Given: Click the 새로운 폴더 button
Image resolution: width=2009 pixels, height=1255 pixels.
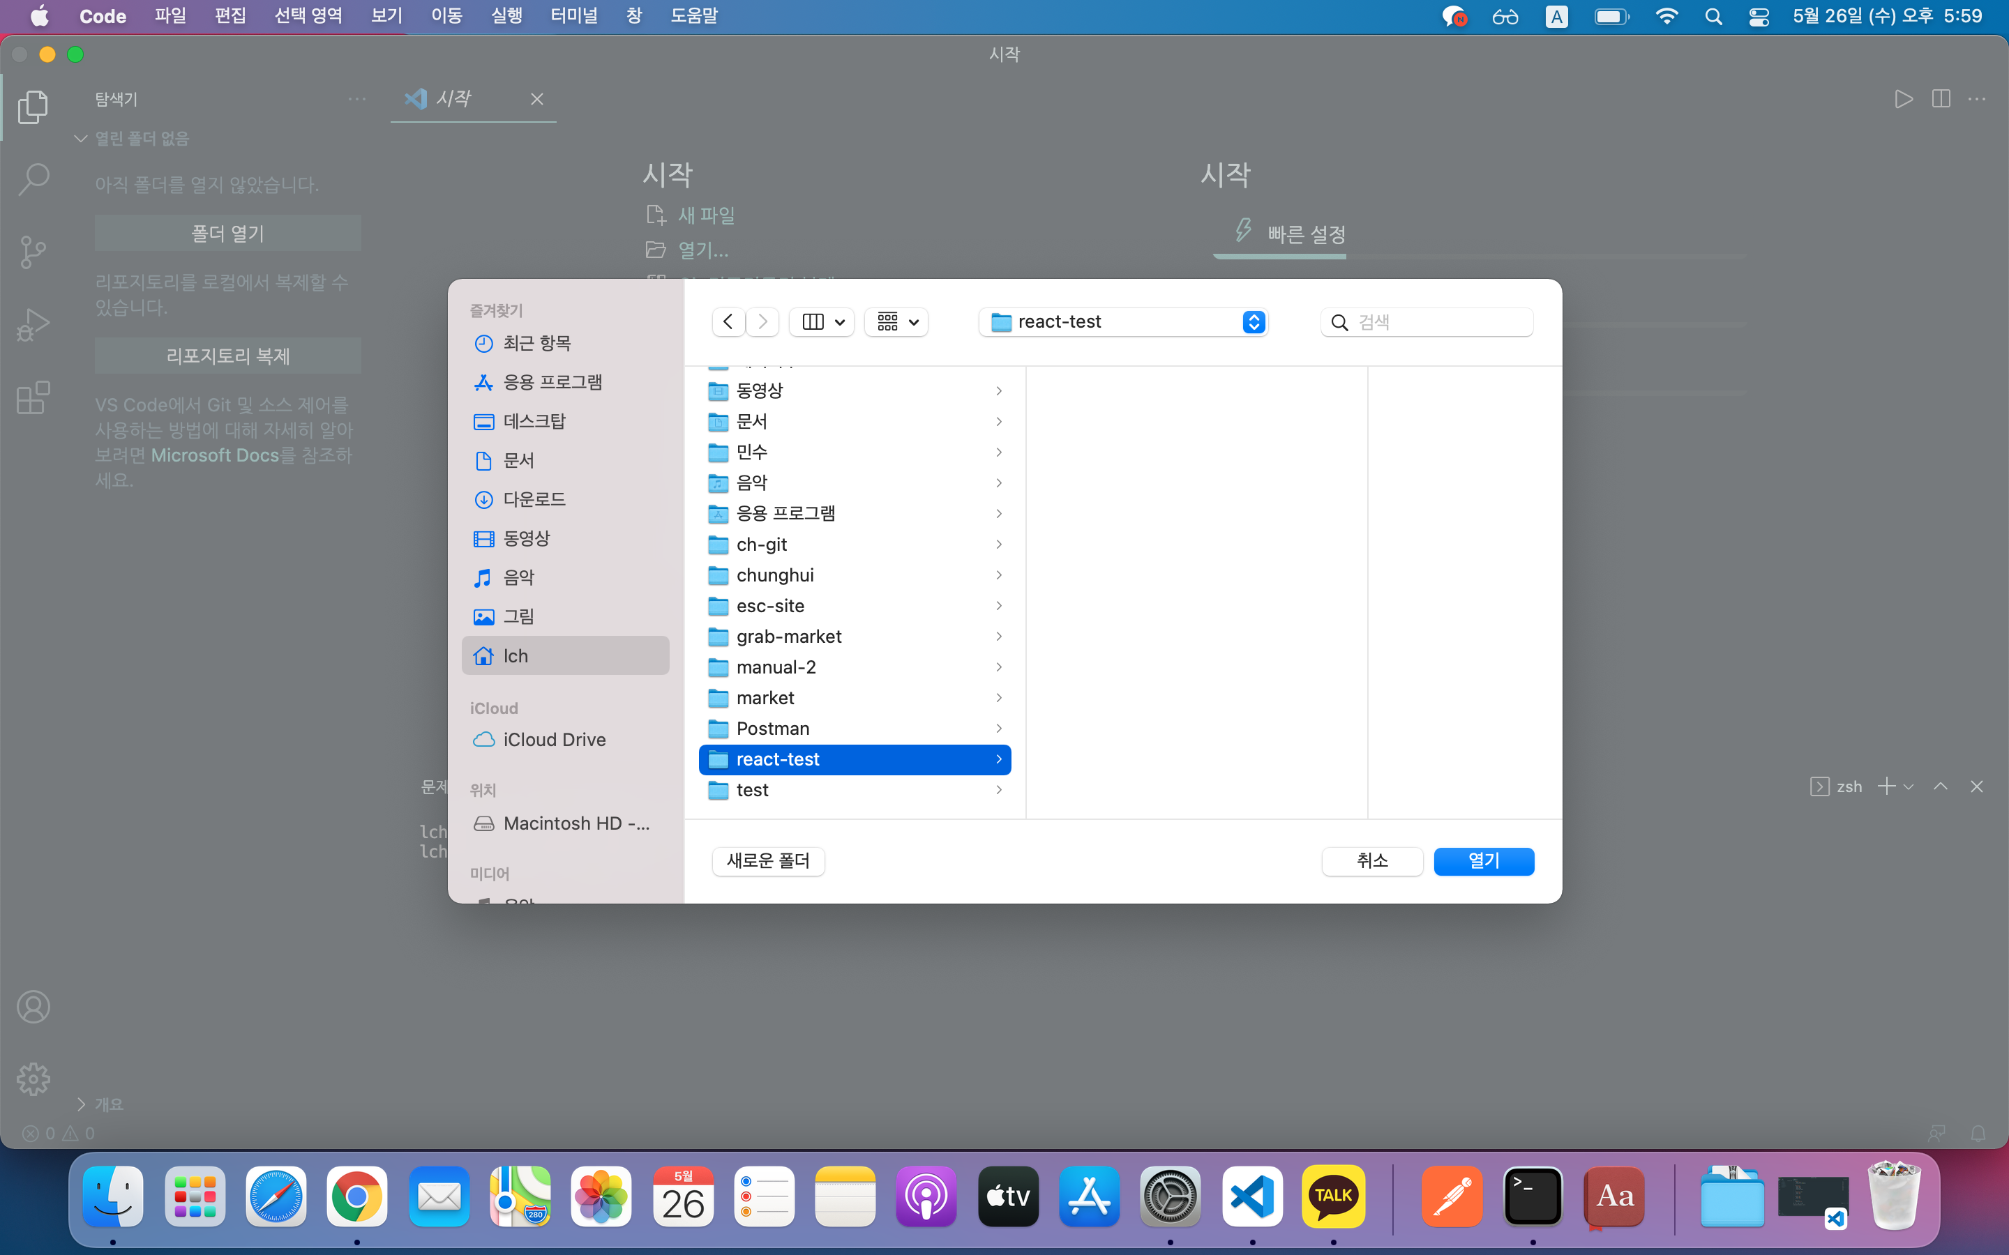Looking at the screenshot, I should click(x=768, y=861).
